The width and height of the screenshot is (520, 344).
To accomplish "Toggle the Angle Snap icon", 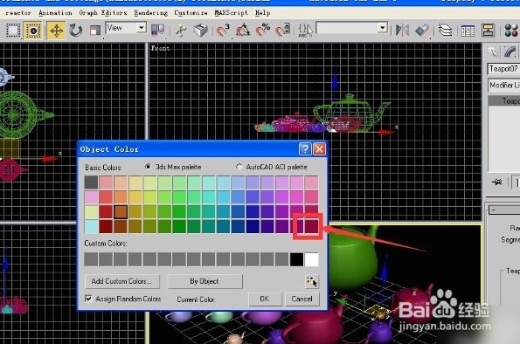I will coord(243,31).
